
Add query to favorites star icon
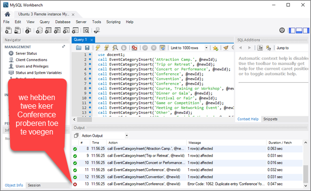pyautogui.click(x=215, y=48)
